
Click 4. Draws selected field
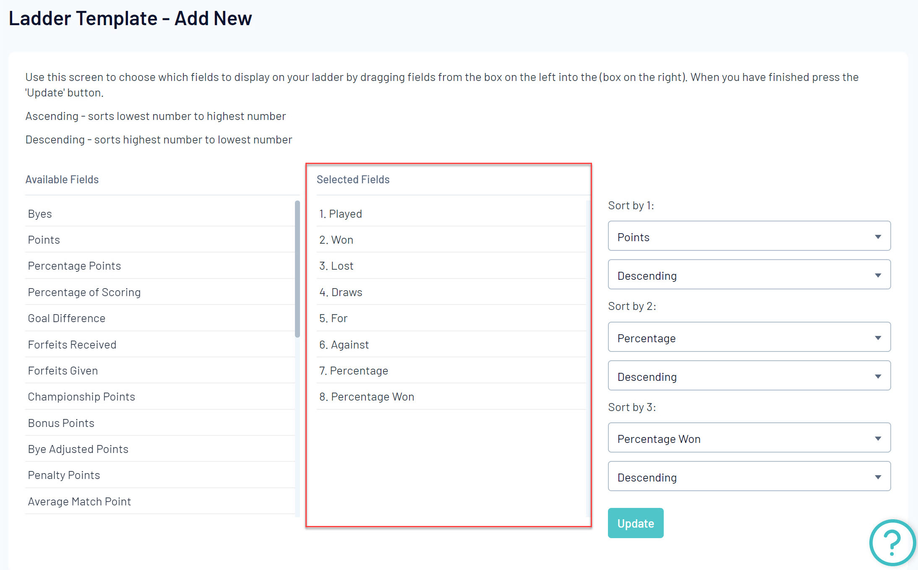tap(451, 292)
